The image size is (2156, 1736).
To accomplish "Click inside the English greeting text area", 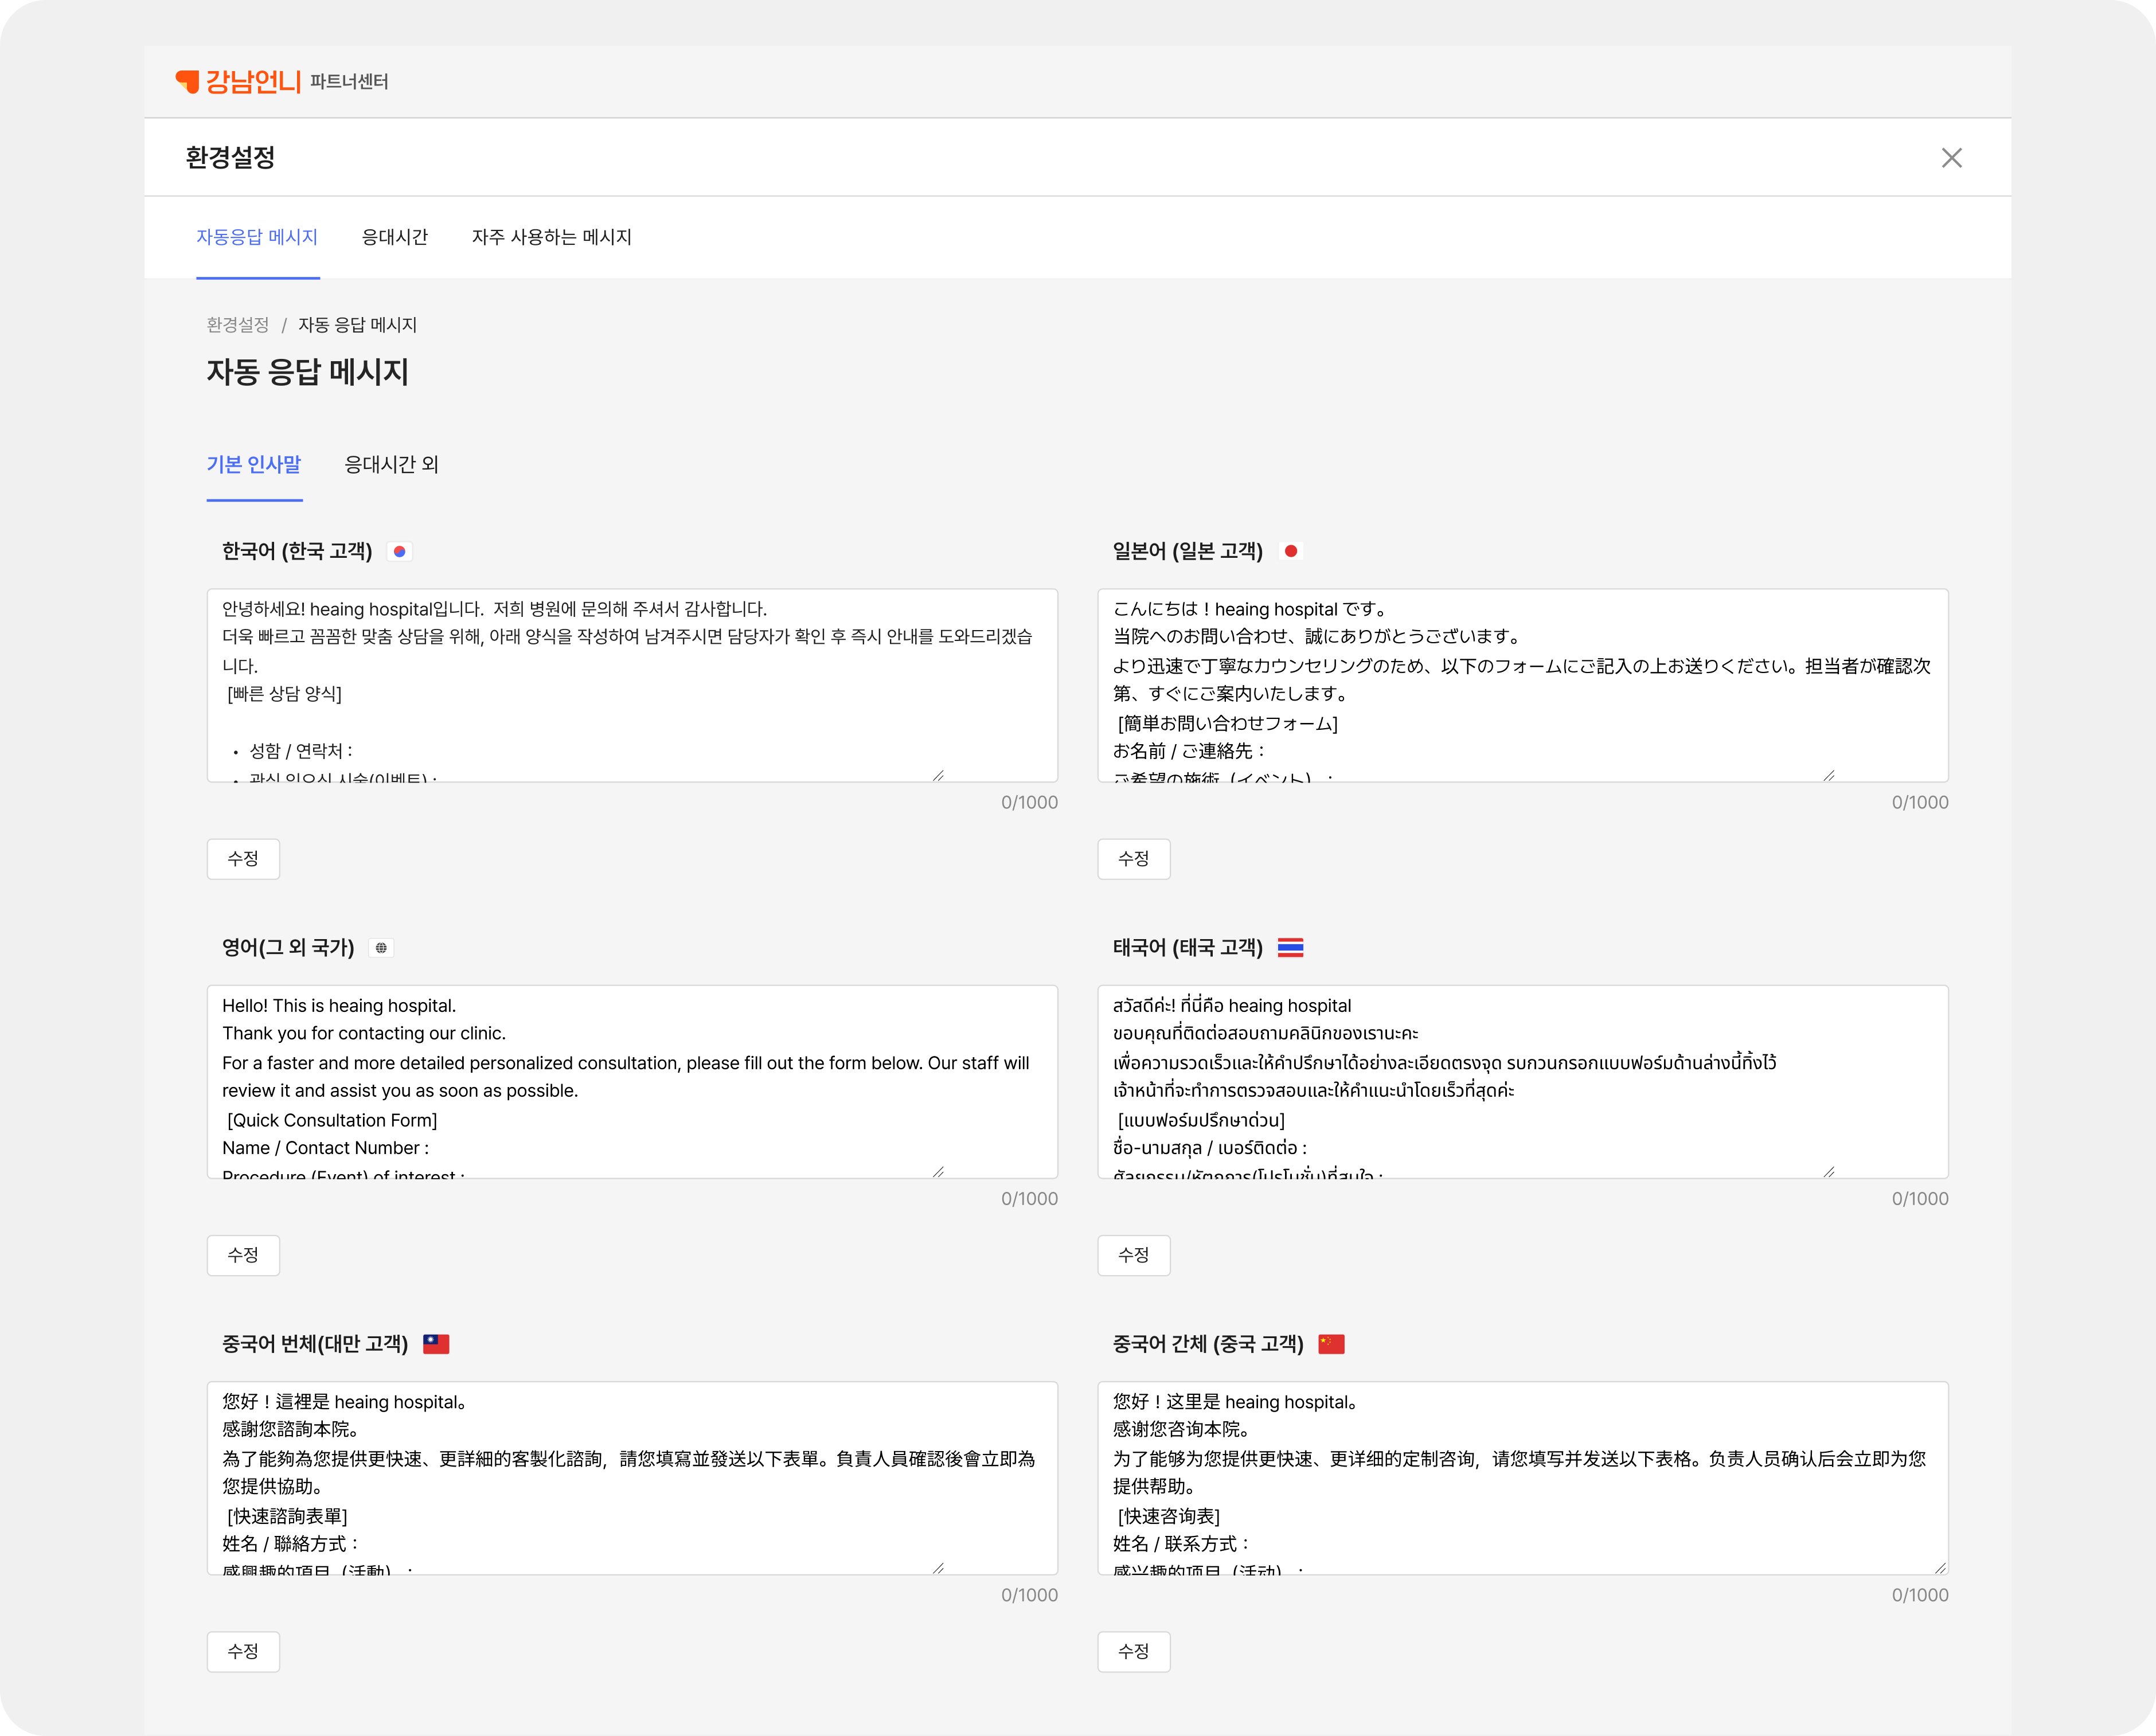I will [632, 1082].
